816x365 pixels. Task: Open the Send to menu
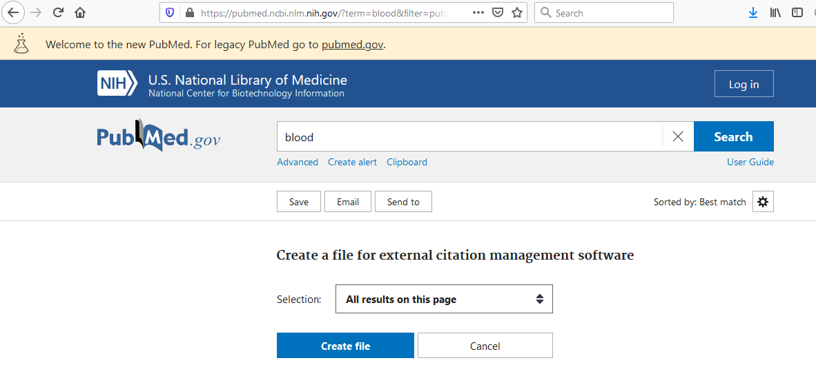403,202
